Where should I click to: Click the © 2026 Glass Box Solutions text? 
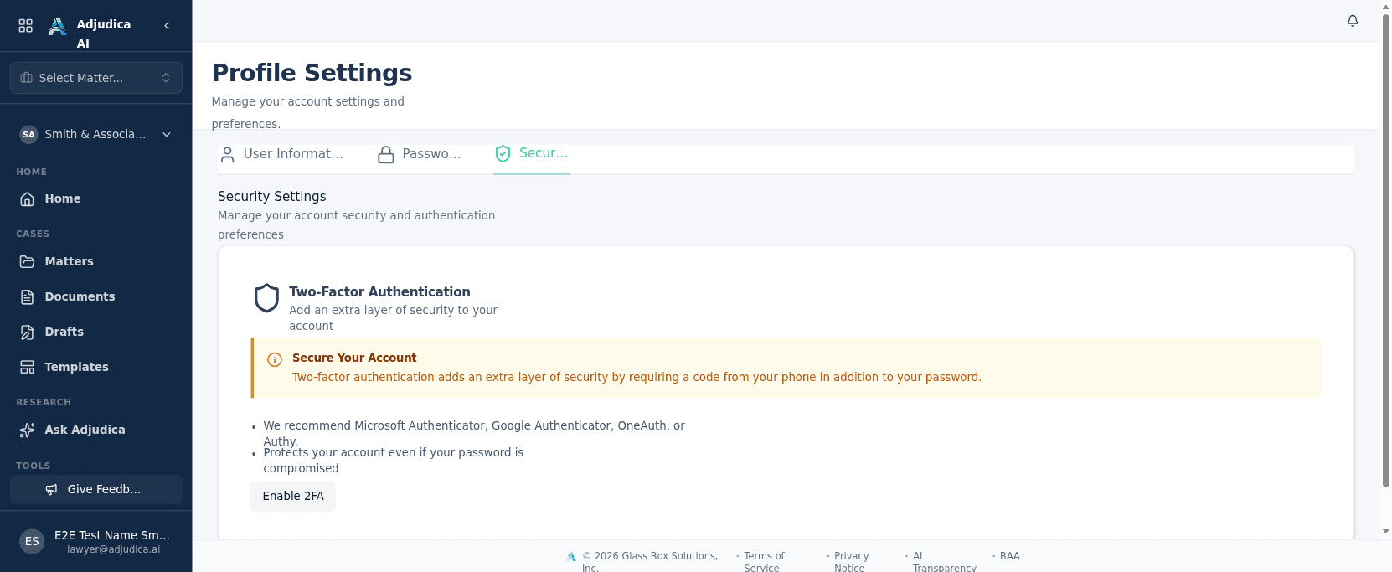pos(650,562)
